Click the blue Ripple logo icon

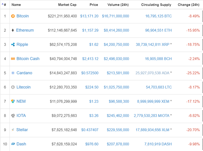[13, 45]
